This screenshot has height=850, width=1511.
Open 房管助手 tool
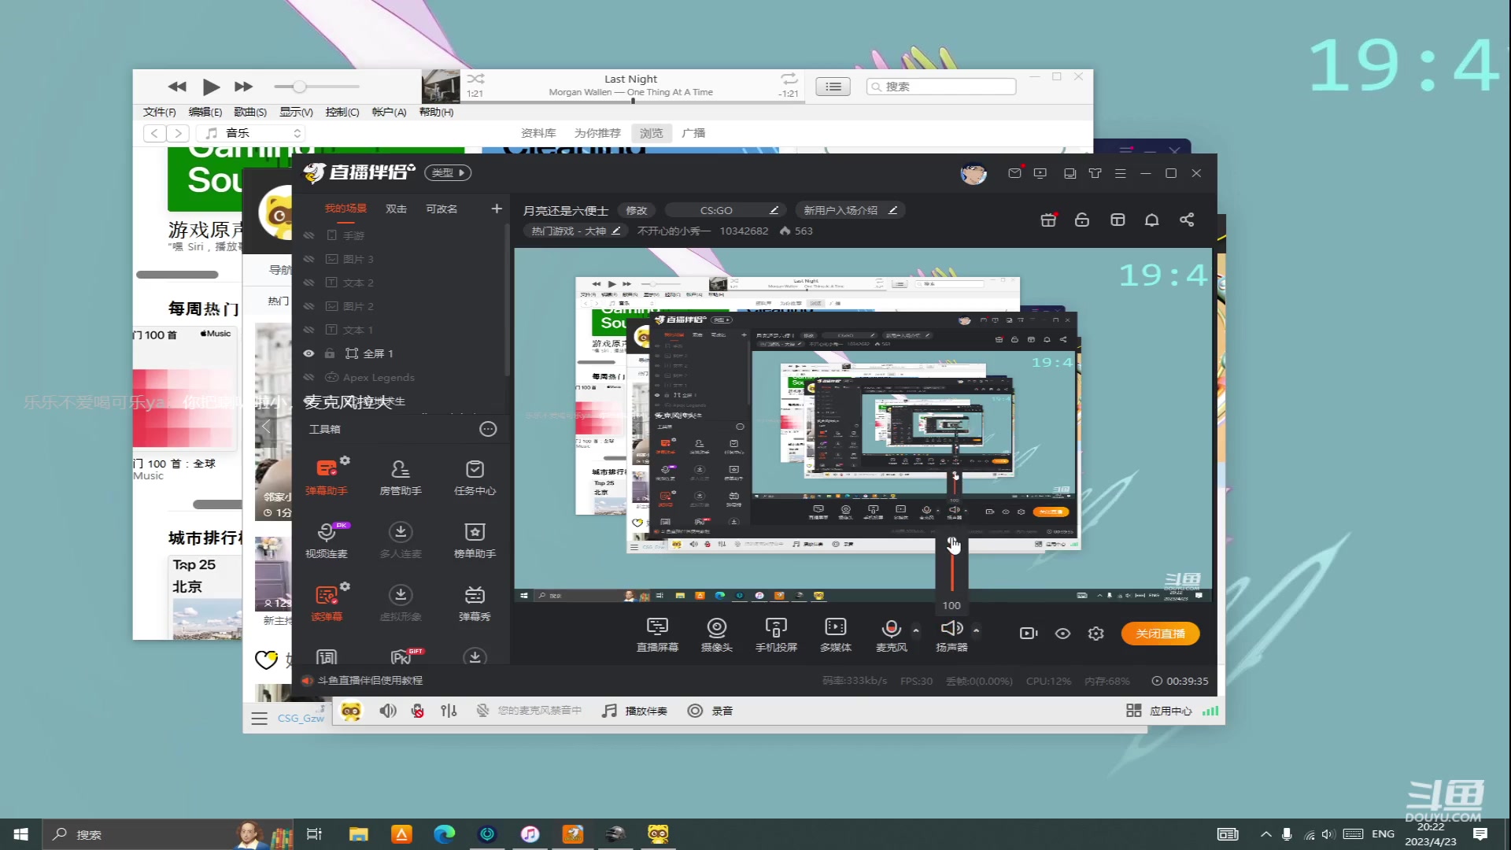click(401, 475)
